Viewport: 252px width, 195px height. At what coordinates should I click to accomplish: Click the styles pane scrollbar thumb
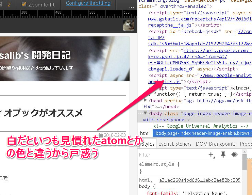pos(245,162)
